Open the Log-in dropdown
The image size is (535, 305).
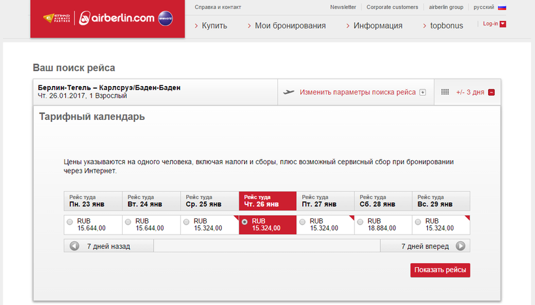pos(494,24)
